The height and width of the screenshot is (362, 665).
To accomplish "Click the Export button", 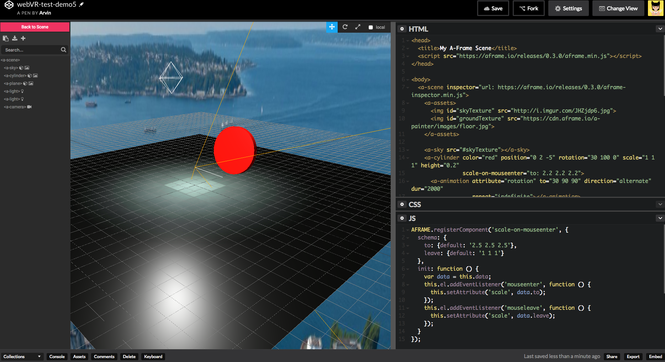I will [633, 357].
